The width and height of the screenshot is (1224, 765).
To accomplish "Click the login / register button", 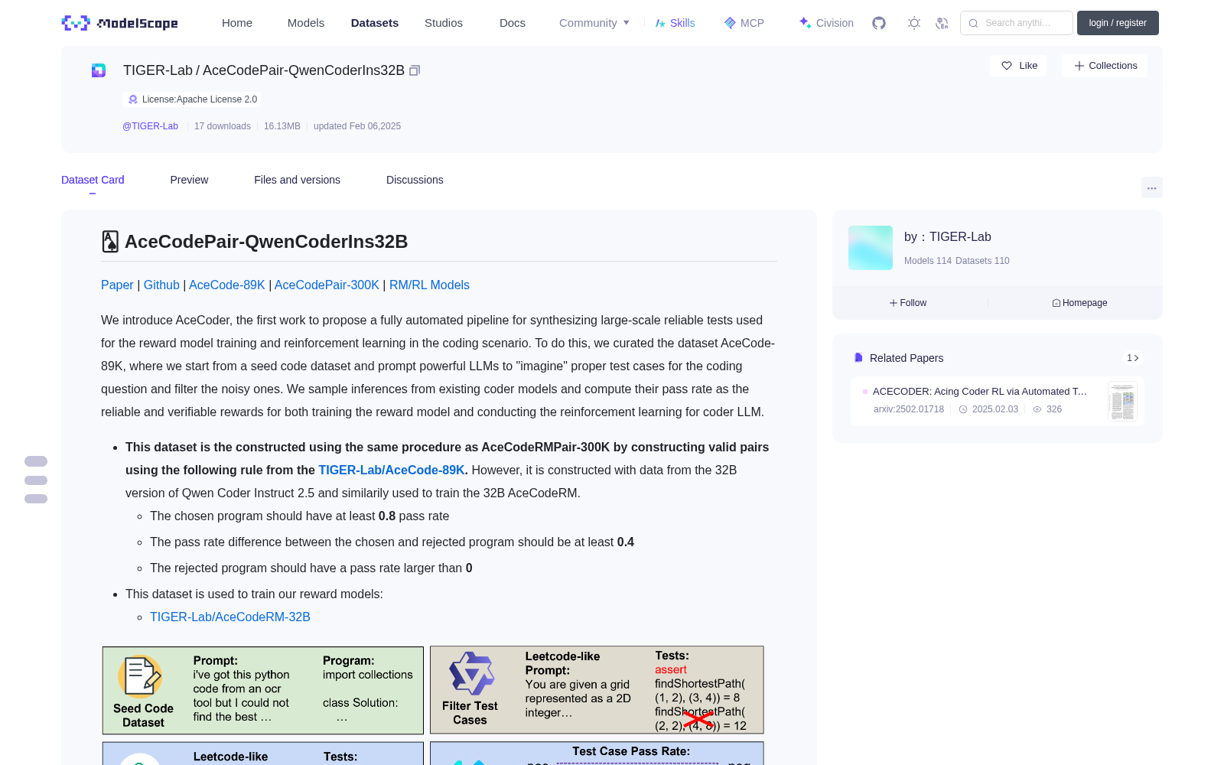I will (x=1118, y=23).
